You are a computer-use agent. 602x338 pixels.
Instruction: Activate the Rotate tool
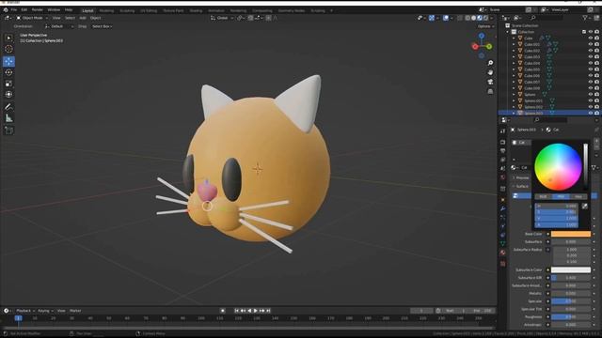[x=8, y=72]
